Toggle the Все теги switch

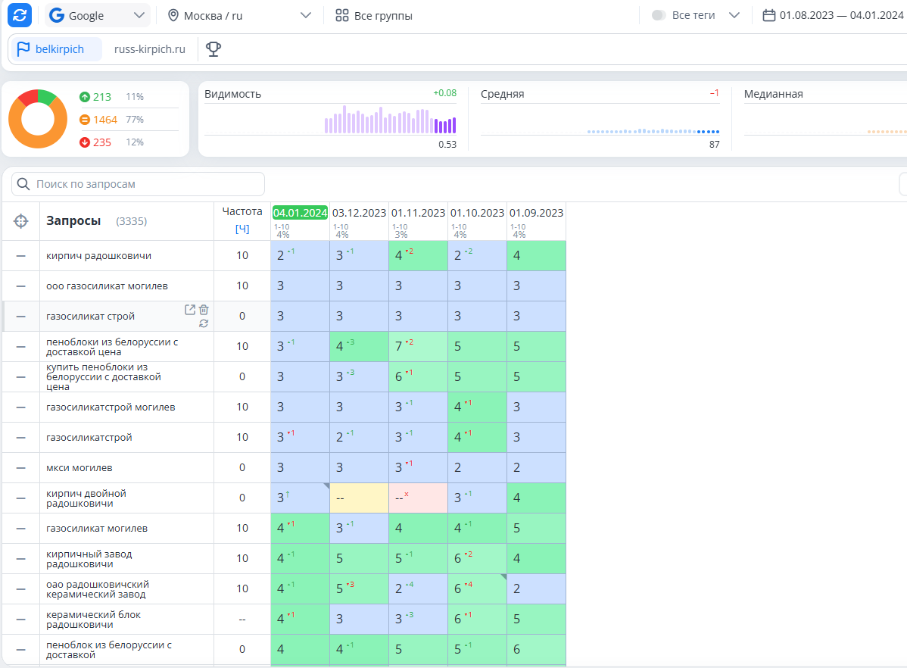pos(658,16)
